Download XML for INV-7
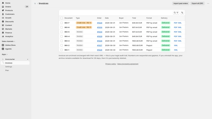212x119 pixels. coord(180,23)
